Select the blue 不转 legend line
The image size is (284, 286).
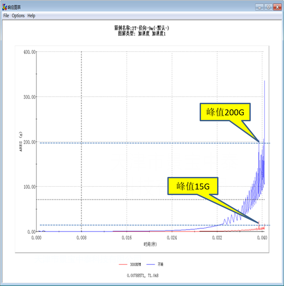click(x=151, y=264)
